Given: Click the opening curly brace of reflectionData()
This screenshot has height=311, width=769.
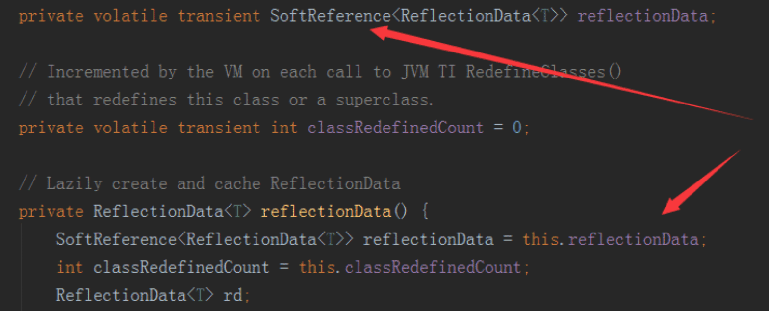Looking at the screenshot, I should (425, 212).
